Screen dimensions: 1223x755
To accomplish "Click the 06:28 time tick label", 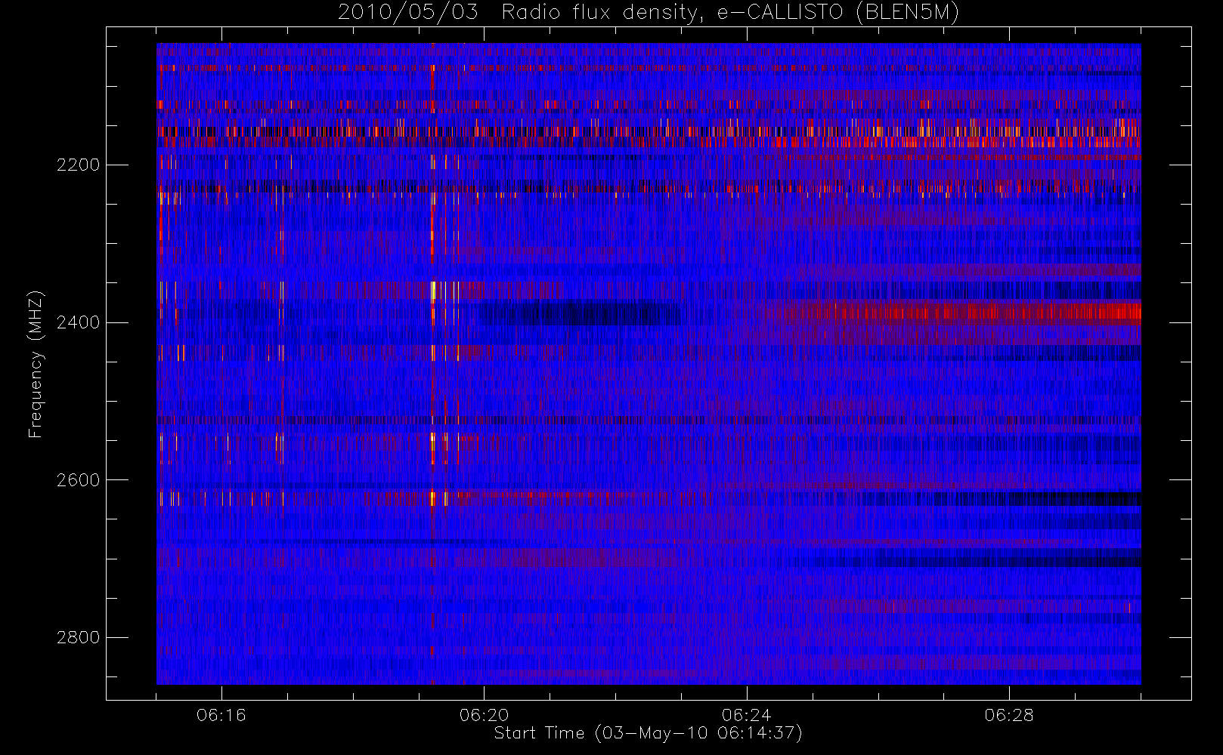I will [1008, 715].
